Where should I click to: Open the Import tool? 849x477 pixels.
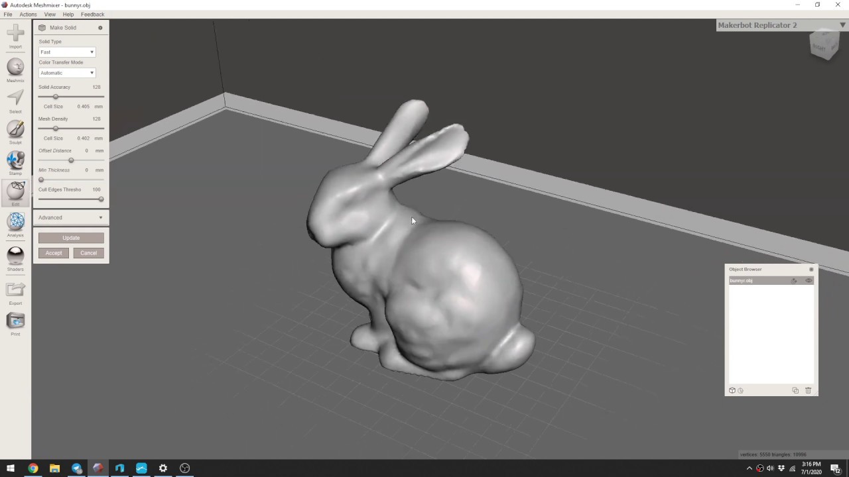(x=15, y=35)
